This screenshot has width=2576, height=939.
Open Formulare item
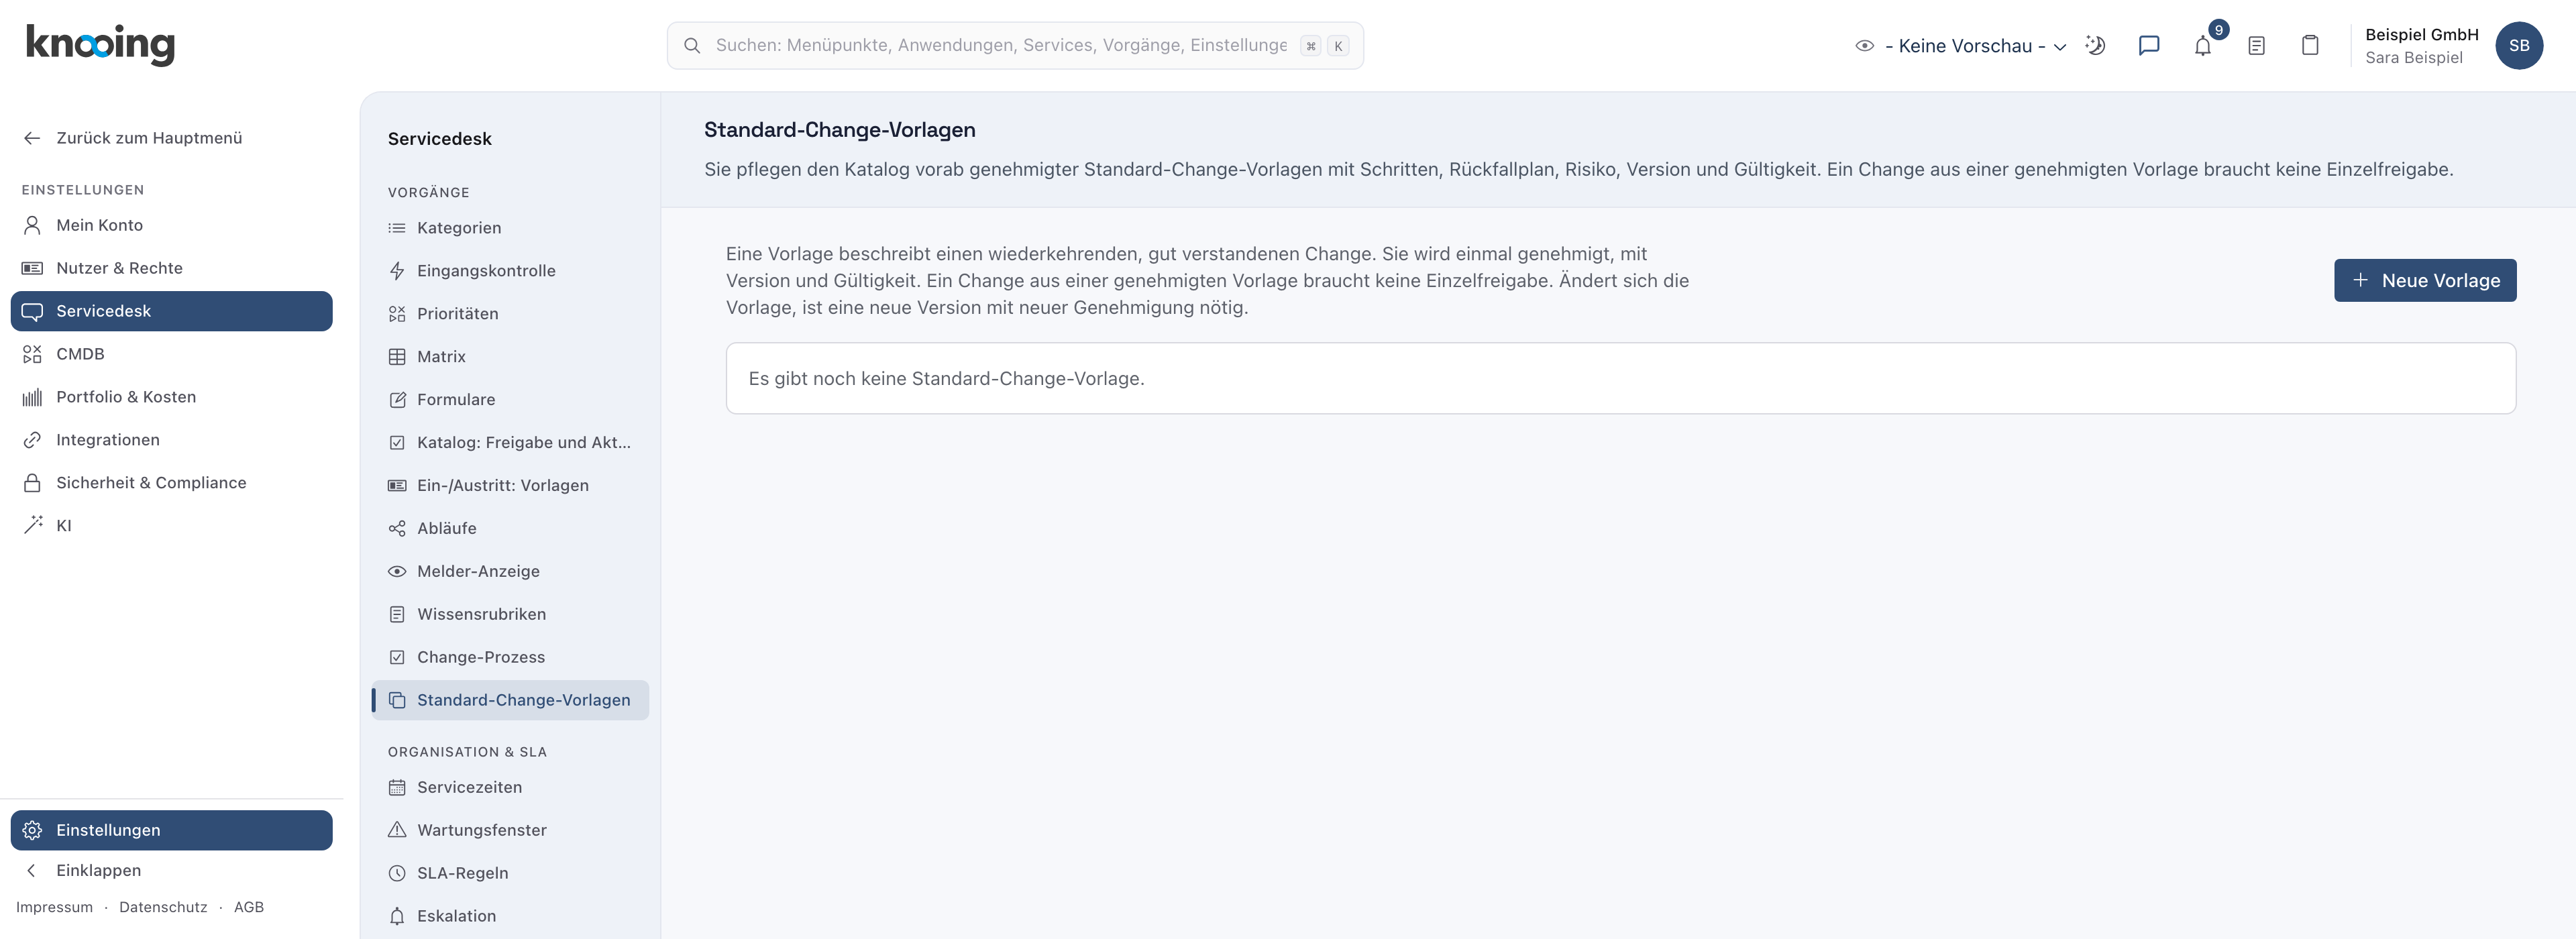(510, 400)
